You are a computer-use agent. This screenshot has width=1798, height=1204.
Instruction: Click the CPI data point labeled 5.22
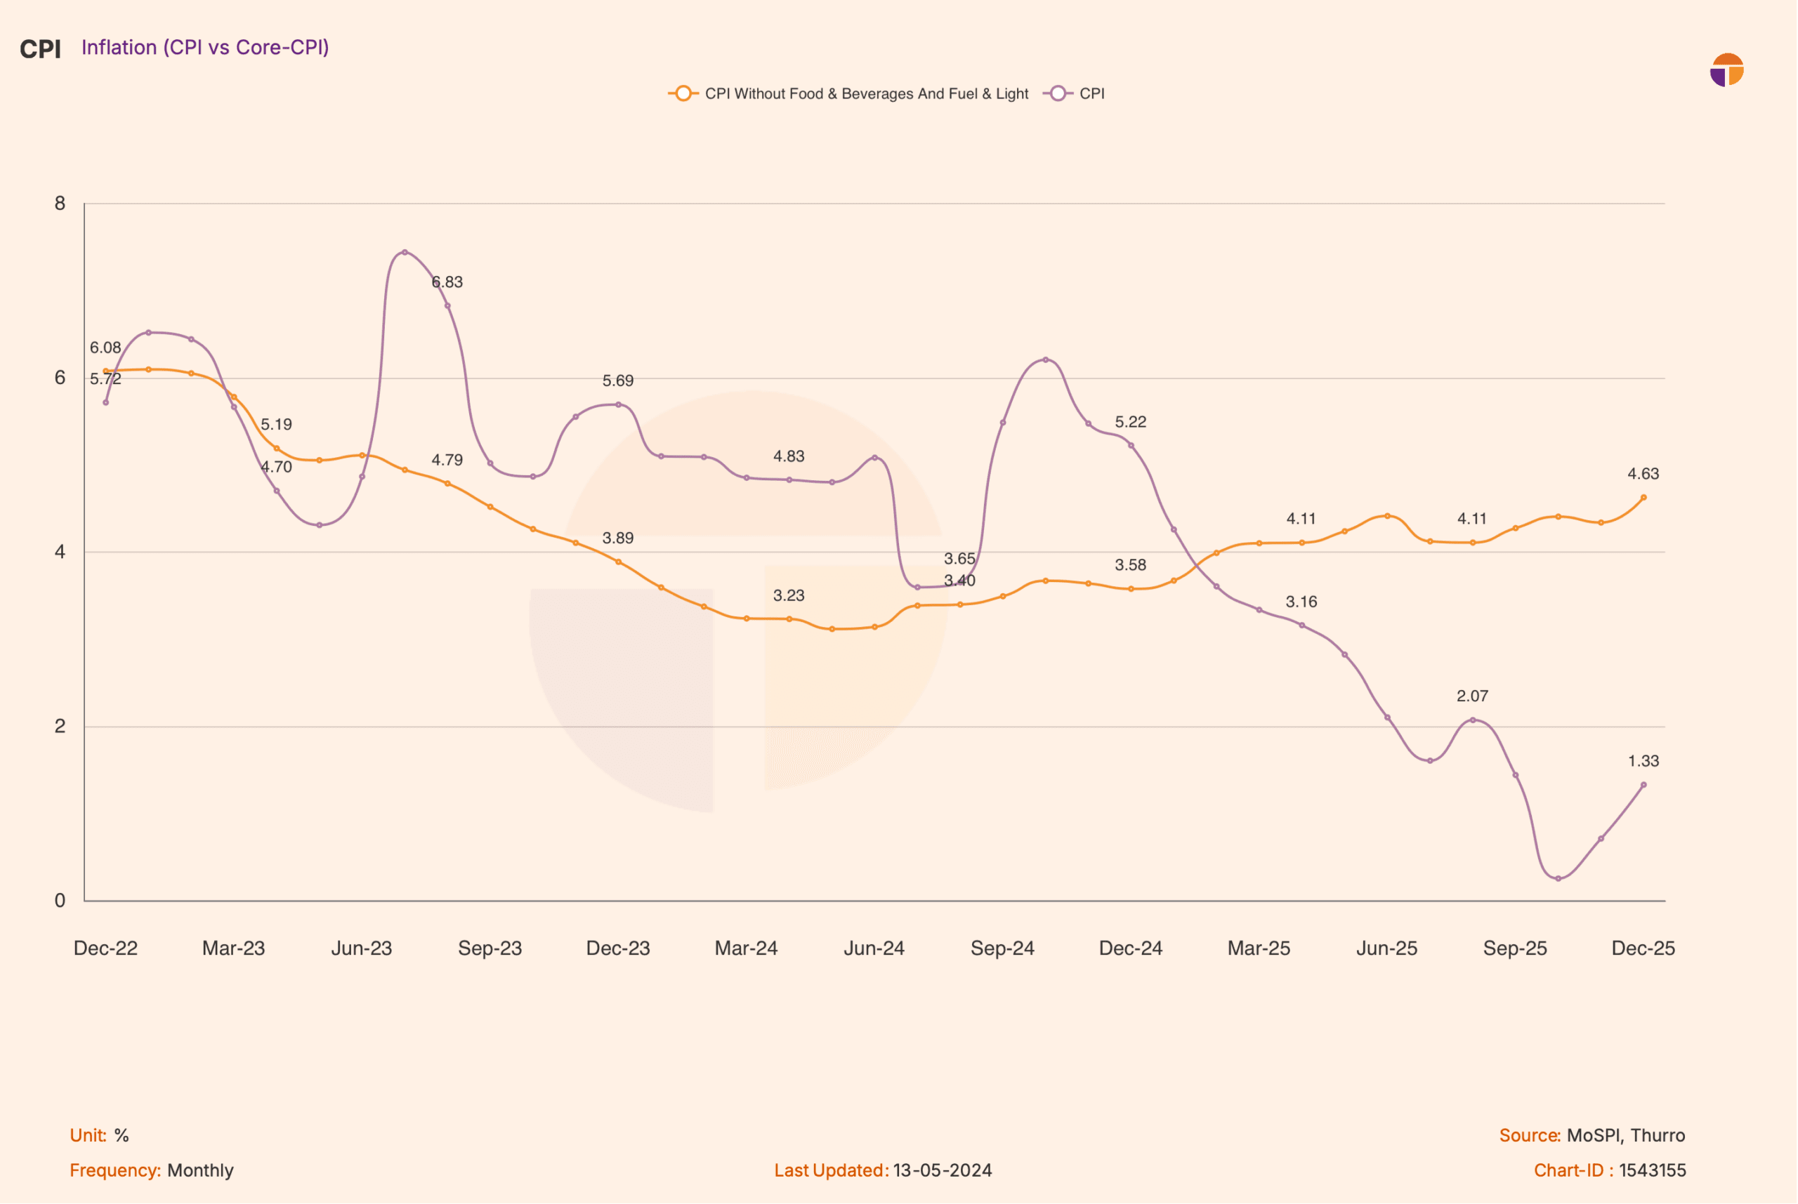[x=1131, y=446]
